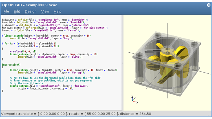Image resolution: width=212 pixels, height=119 pixels.
Task: Click the splitter handle between editor and preview
Action: click(x=122, y=62)
